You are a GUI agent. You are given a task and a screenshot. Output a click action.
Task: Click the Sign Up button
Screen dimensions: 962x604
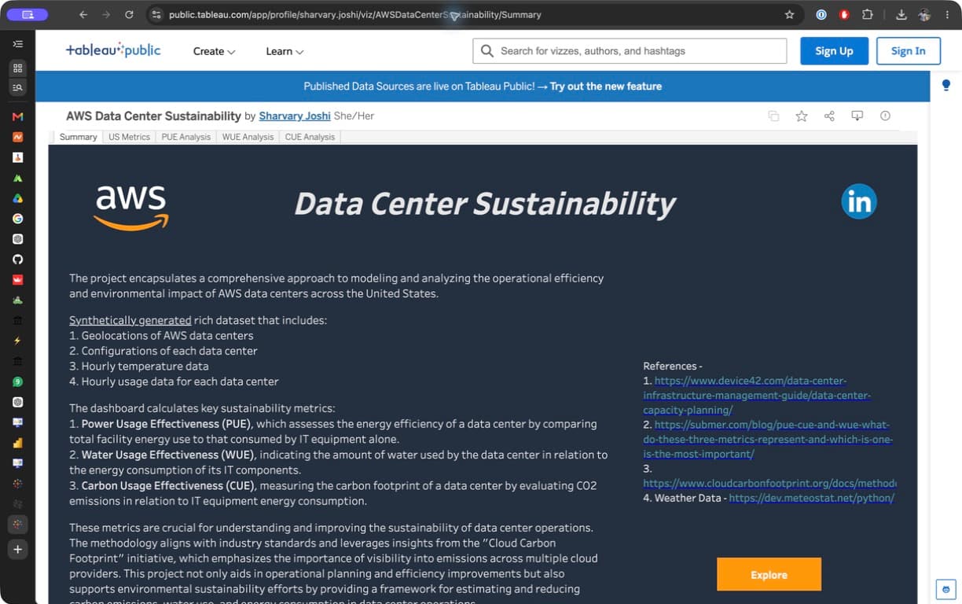tap(834, 51)
